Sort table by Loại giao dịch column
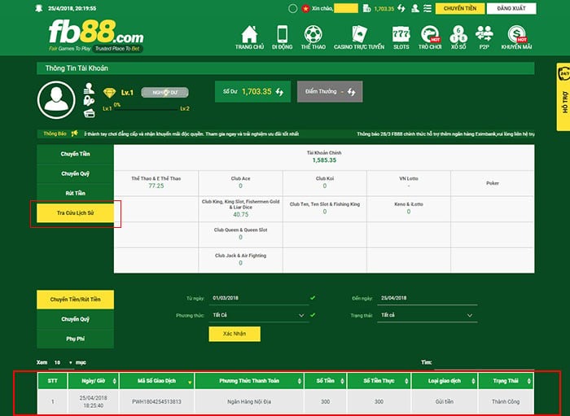 coord(445,381)
